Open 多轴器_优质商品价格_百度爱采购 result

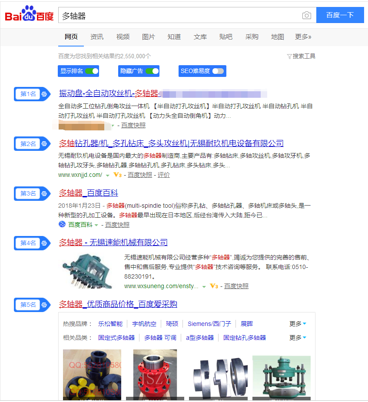(118, 304)
